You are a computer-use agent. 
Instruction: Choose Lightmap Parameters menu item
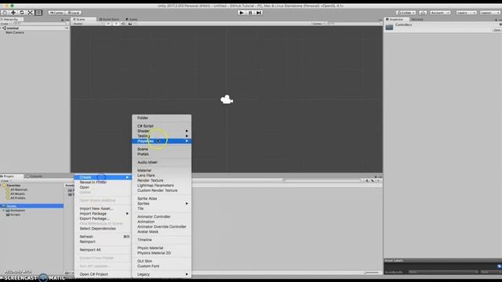tap(162, 186)
